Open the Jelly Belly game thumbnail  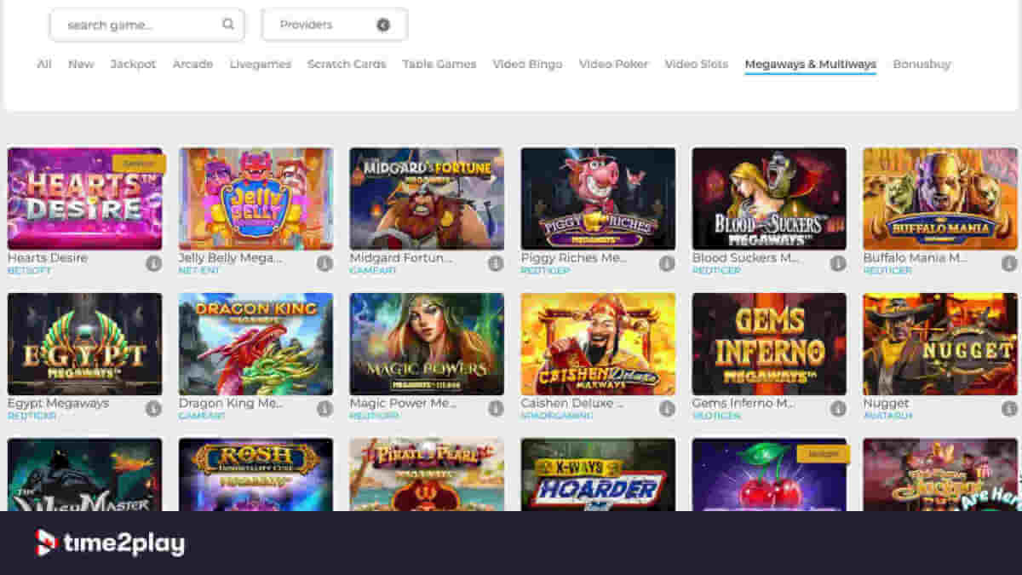point(255,198)
